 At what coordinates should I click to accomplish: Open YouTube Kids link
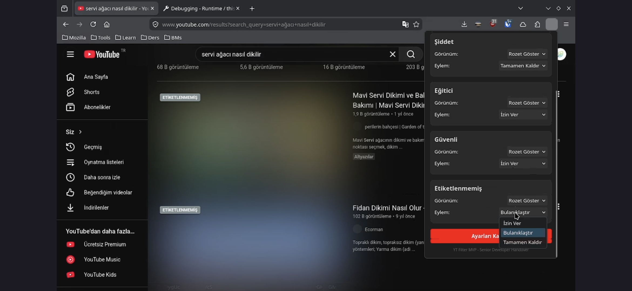click(x=102, y=275)
